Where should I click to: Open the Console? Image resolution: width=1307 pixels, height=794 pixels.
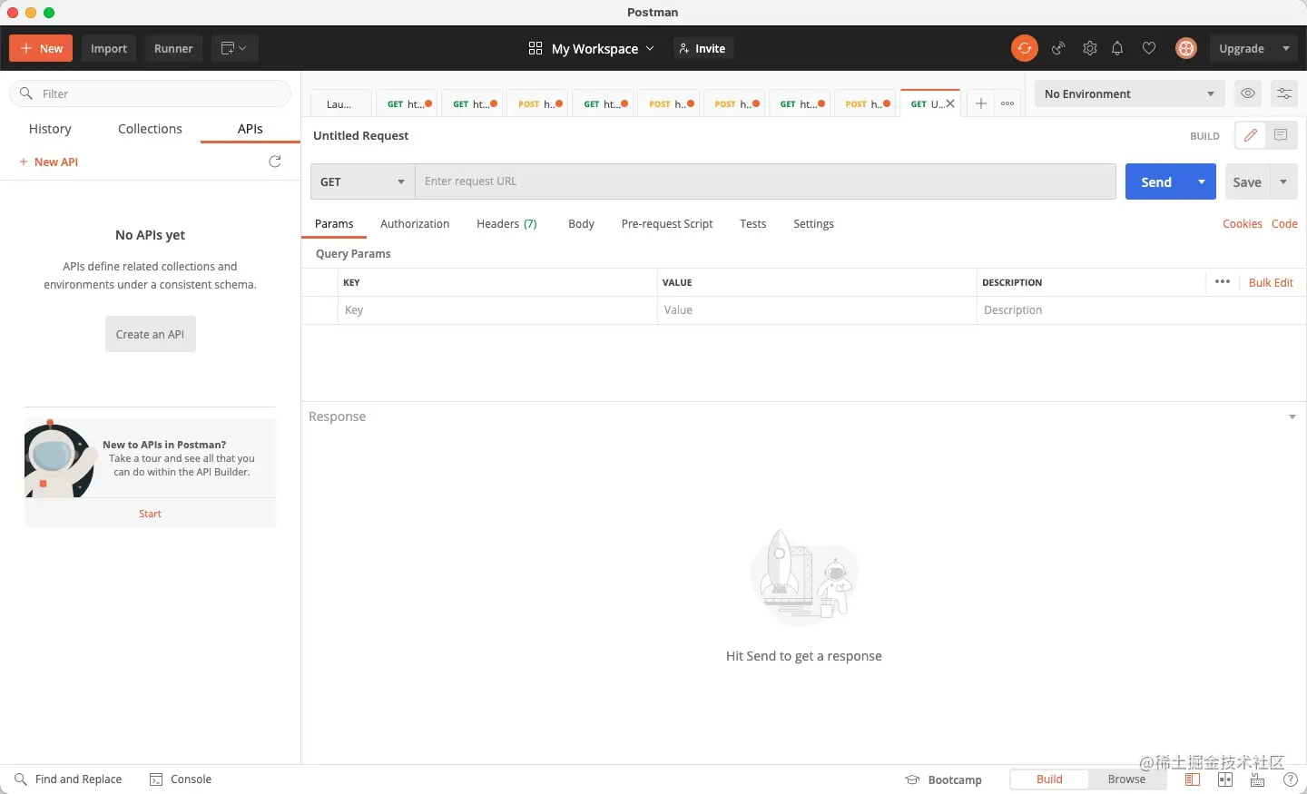[x=181, y=779]
